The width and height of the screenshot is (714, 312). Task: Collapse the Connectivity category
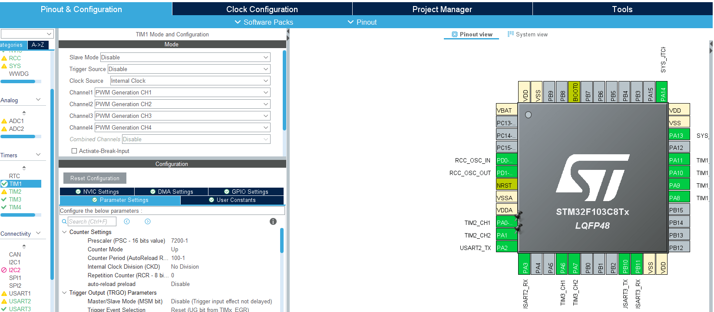coord(38,233)
